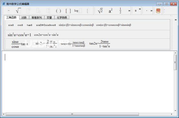Insert the tanα formula
Viewport: 179px width, 118px height.
point(30,25)
